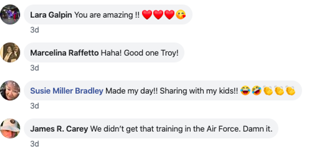
Task: Click Lara Galpin's profile picture
Action: pos(10,14)
